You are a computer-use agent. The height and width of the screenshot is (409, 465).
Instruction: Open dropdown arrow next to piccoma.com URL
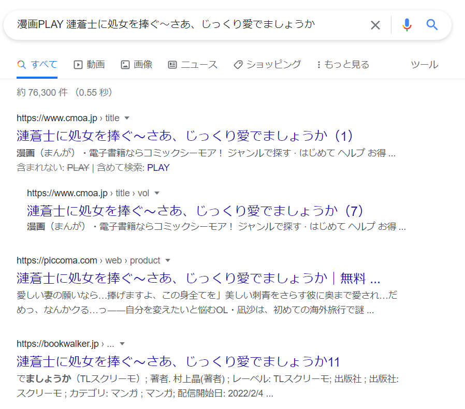pos(168,260)
